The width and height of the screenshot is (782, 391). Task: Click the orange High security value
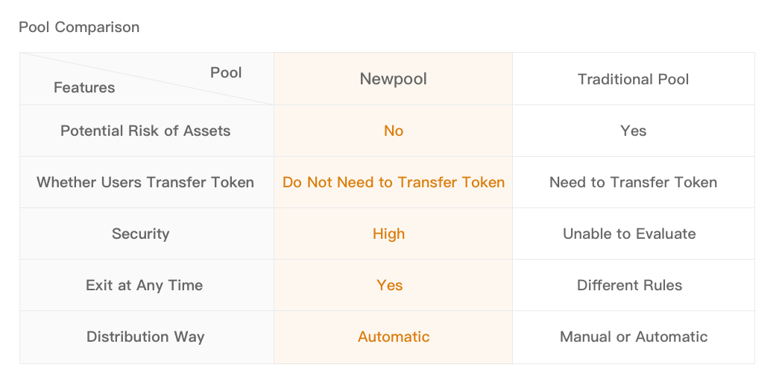[x=389, y=234]
